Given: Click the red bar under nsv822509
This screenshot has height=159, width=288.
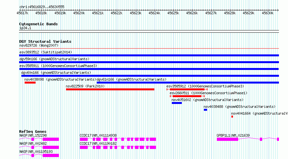Looking at the screenshot, I should (x=110, y=89).
